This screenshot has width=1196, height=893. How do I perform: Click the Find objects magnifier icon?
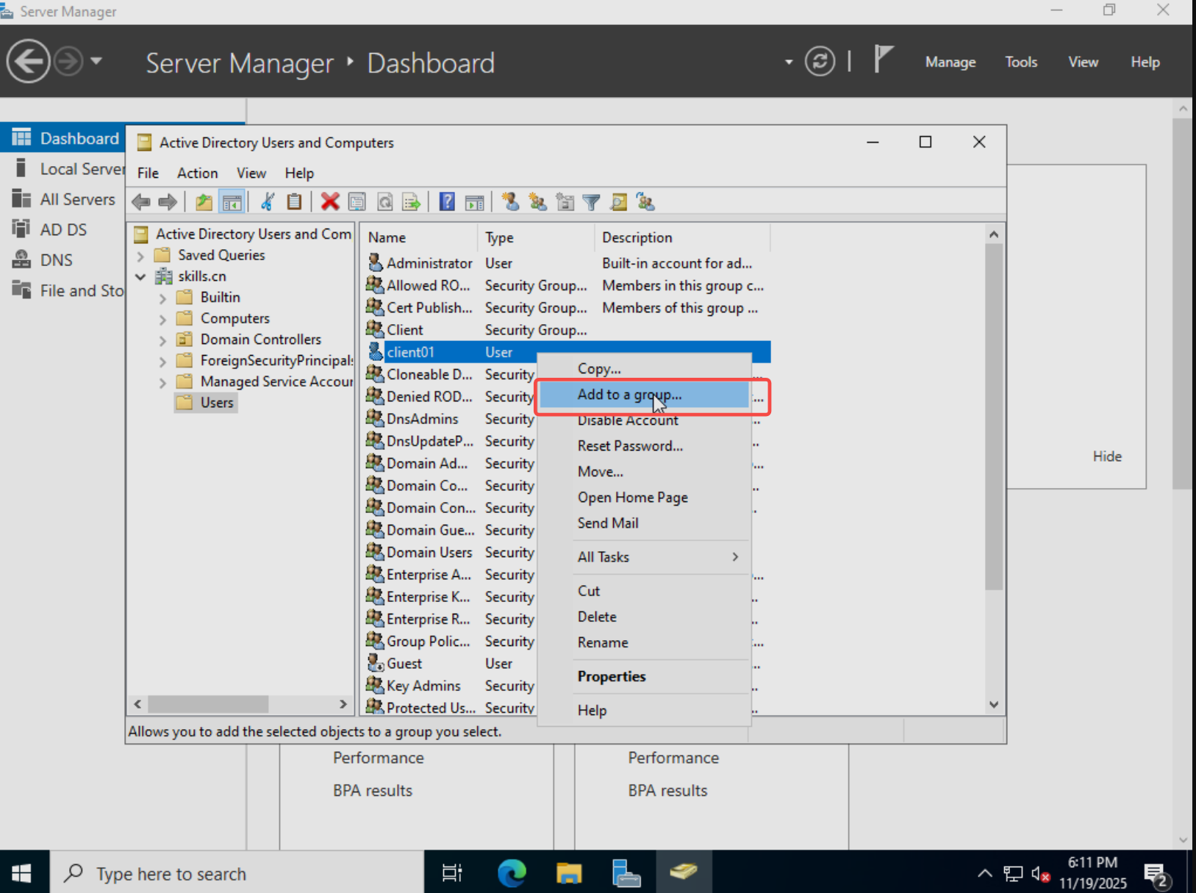(619, 201)
